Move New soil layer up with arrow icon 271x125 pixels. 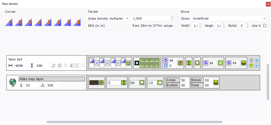click(x=256, y=60)
